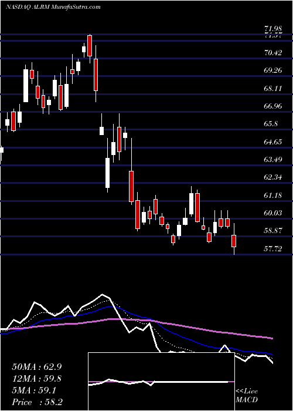Click the <<Live MACD label
293x411 pixels.
[247, 396]
